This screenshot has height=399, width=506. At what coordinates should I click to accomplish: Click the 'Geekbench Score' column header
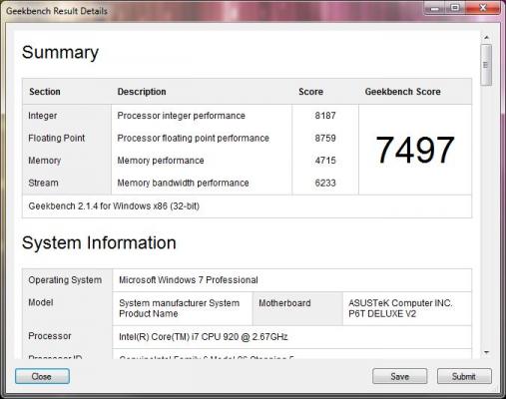tap(402, 92)
